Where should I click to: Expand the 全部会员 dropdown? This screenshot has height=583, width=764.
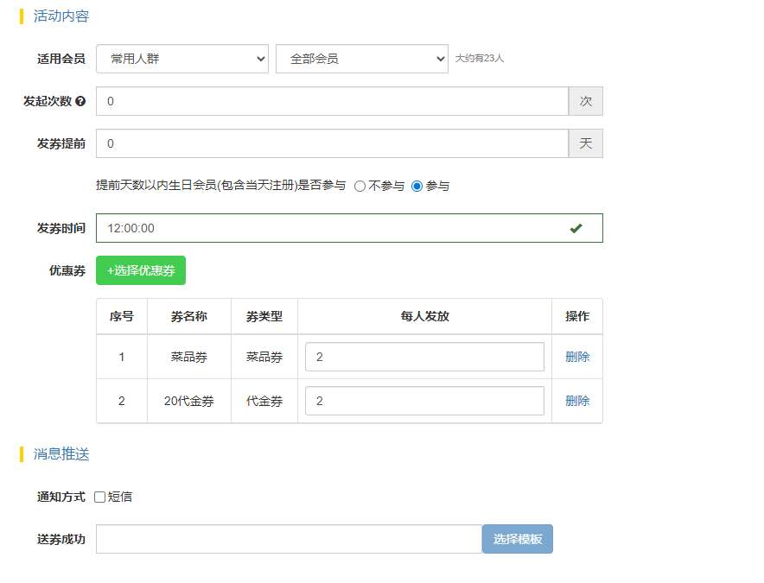tap(361, 59)
